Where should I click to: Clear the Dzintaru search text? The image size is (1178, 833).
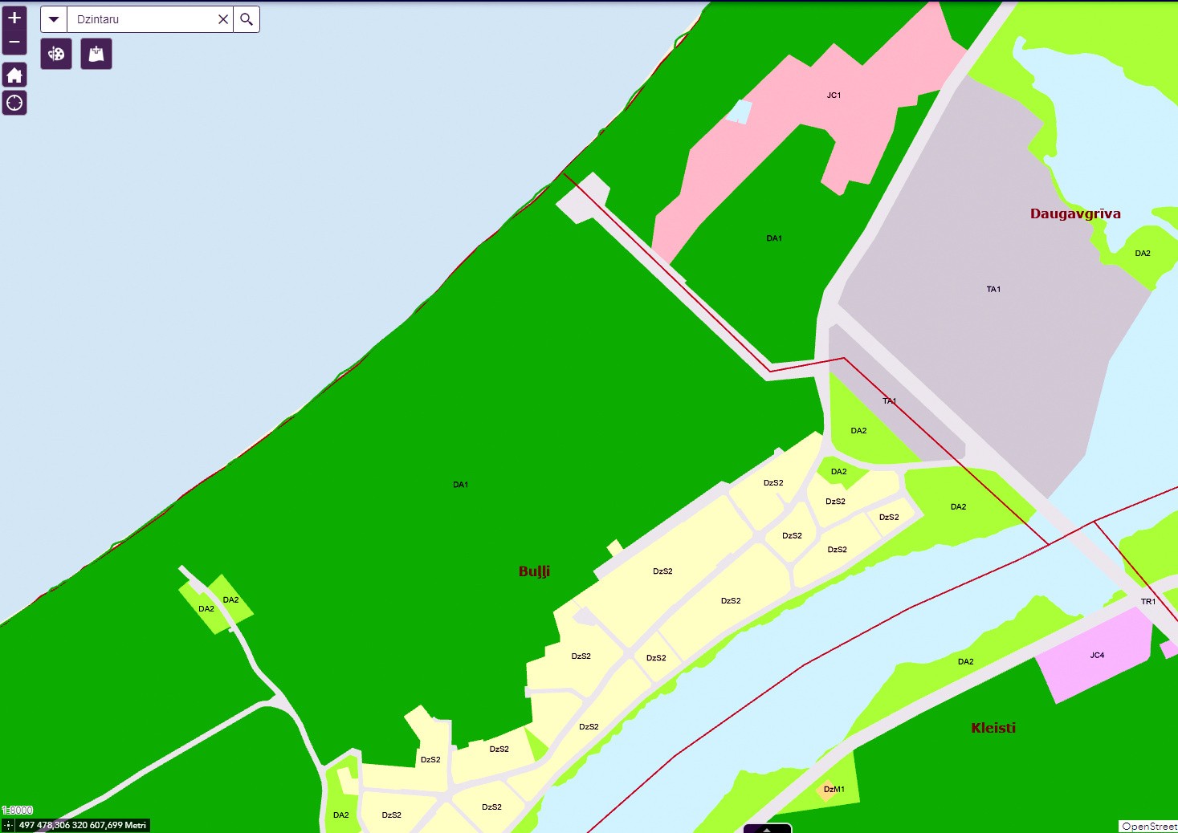pyautogui.click(x=223, y=19)
